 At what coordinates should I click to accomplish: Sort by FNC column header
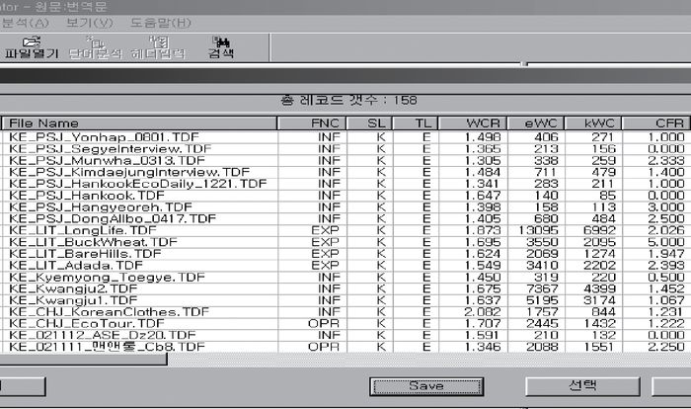pyautogui.click(x=312, y=123)
